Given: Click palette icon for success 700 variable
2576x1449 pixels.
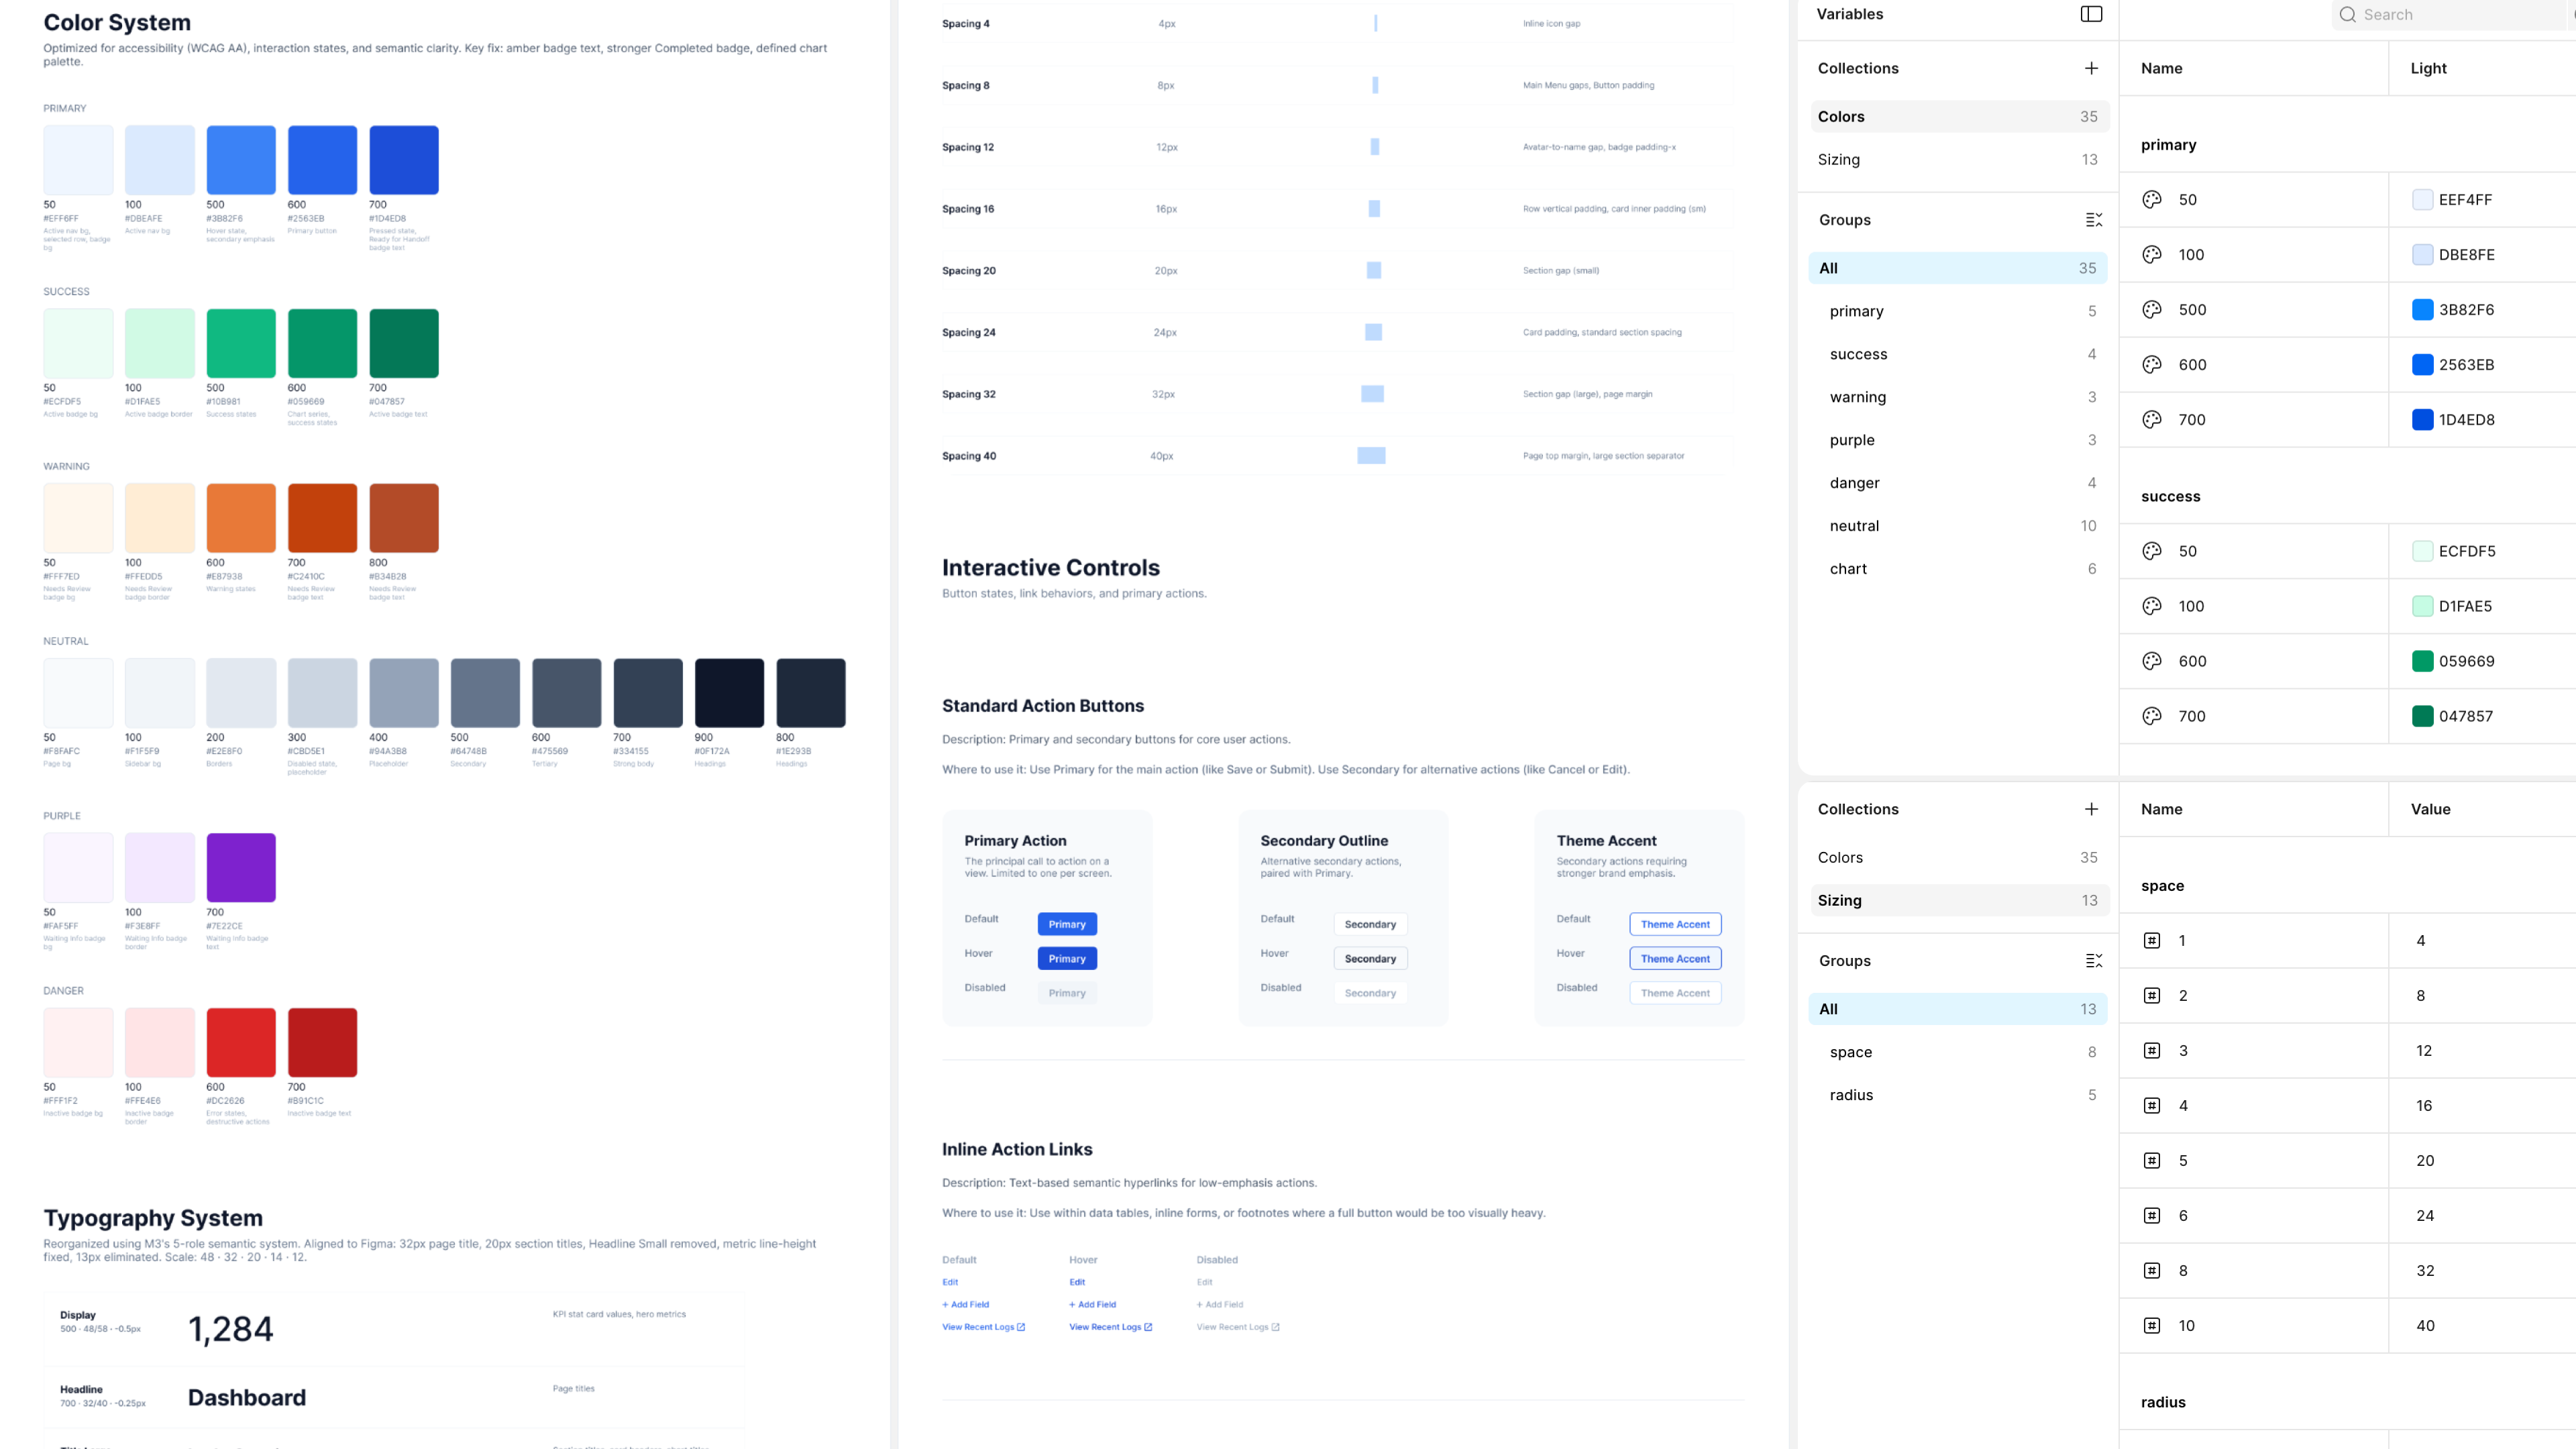Looking at the screenshot, I should [x=2152, y=716].
